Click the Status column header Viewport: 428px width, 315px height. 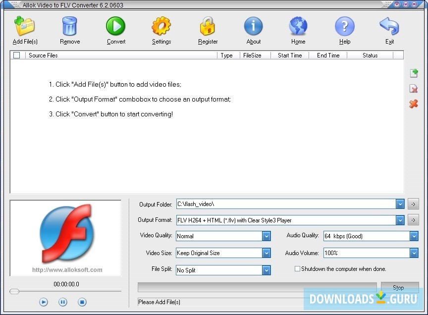point(370,55)
